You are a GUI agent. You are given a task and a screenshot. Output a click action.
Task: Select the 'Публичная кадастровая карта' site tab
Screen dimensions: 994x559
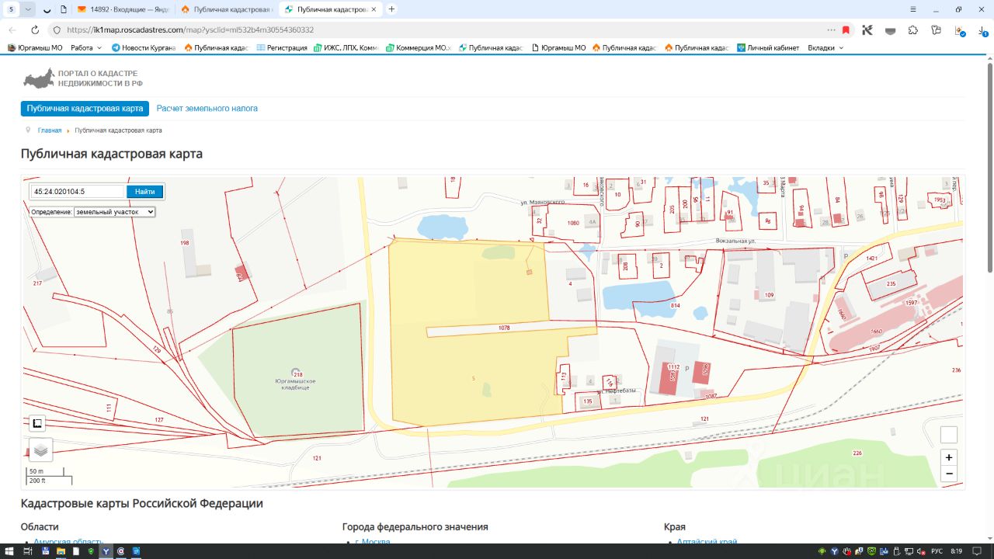[x=85, y=109]
